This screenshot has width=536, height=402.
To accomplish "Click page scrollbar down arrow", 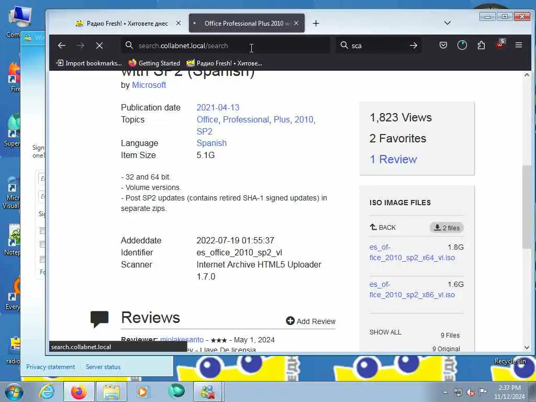I will click(527, 348).
